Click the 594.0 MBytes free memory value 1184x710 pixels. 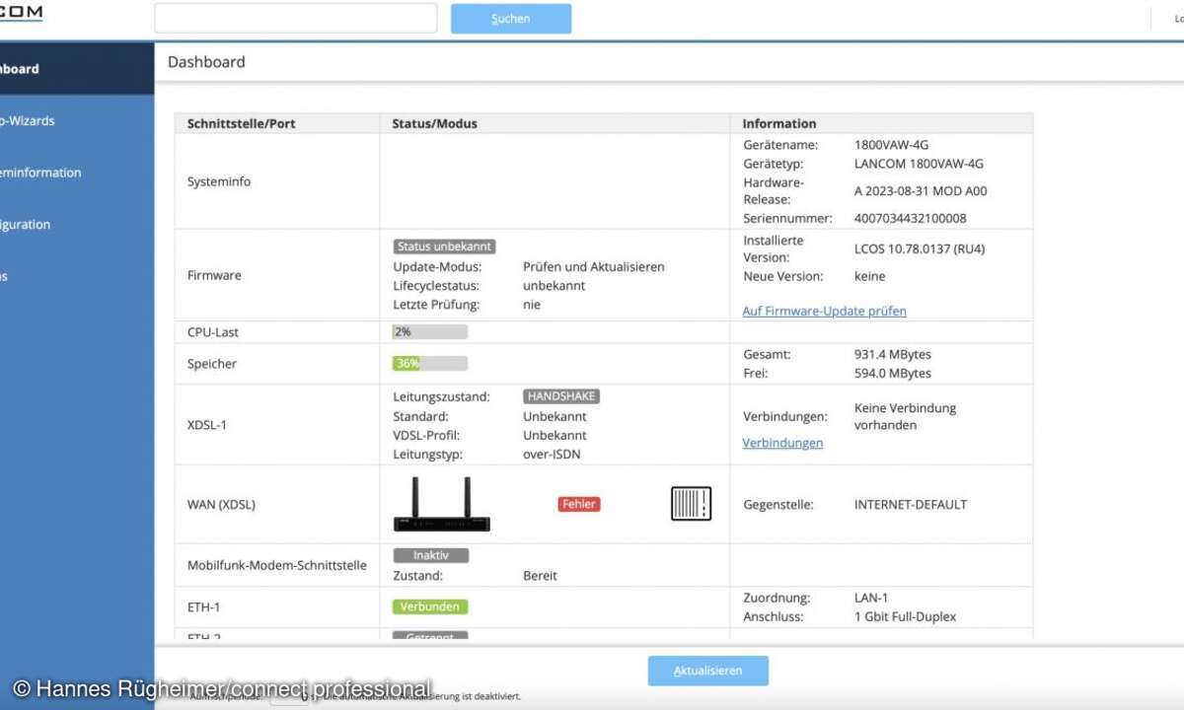coord(893,373)
